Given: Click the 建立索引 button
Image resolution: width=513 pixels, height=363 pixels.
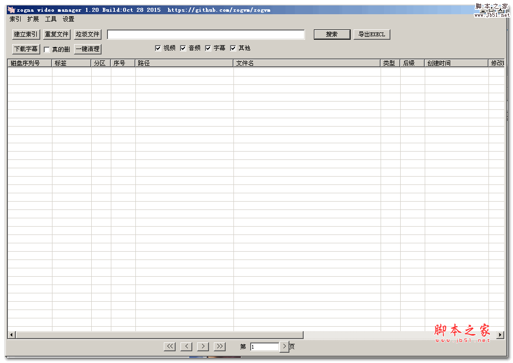Looking at the screenshot, I should point(26,34).
